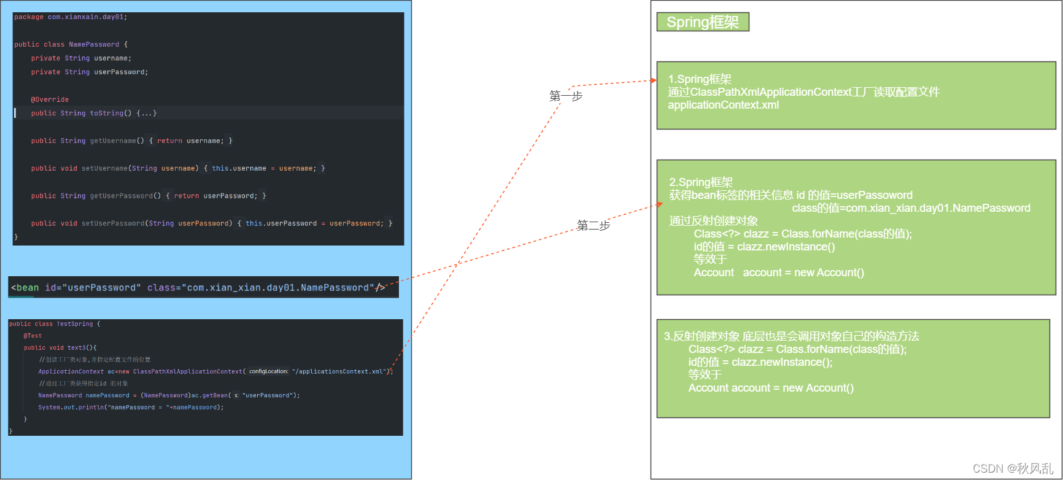
Task: Click the '第二步' step label
Action: [x=593, y=225]
